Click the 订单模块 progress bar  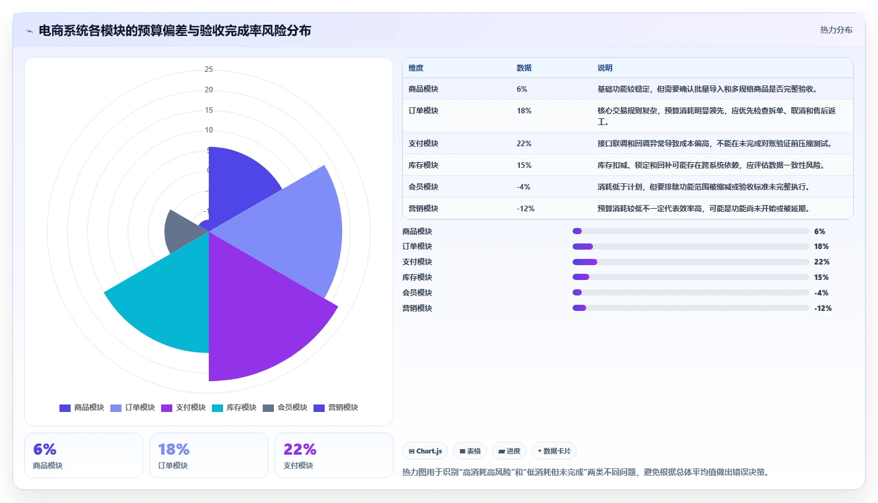[x=691, y=247]
